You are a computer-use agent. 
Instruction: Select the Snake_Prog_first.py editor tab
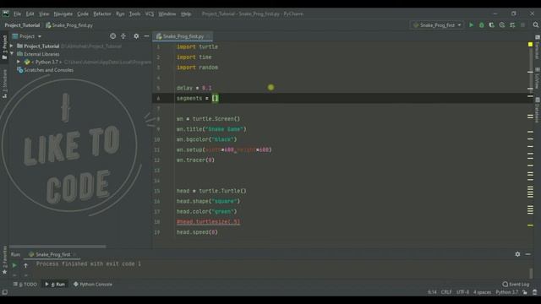click(183, 36)
